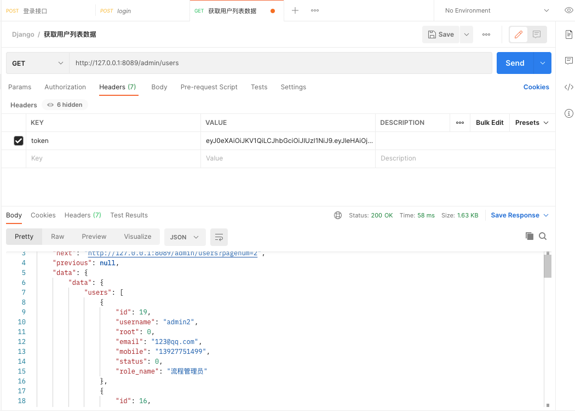Click the Django collection breadcrumb
This screenshot has height=413, width=575.
coord(23,35)
